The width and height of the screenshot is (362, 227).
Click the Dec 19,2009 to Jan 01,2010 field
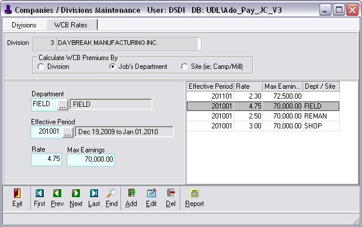(124, 132)
